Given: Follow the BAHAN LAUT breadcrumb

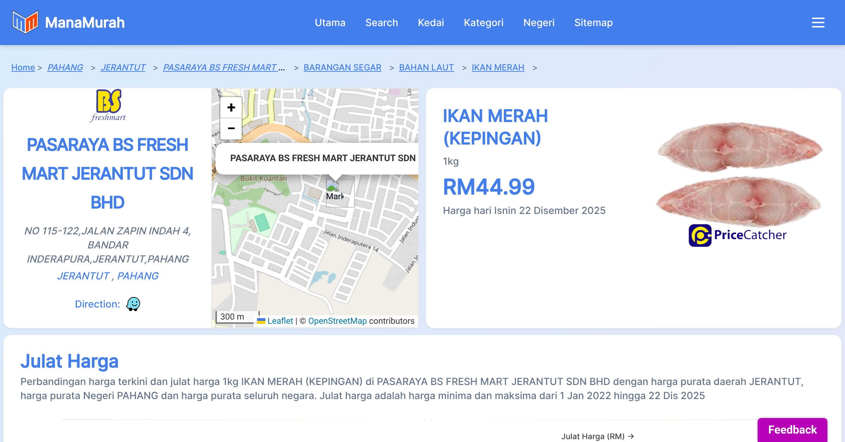Looking at the screenshot, I should coord(426,67).
